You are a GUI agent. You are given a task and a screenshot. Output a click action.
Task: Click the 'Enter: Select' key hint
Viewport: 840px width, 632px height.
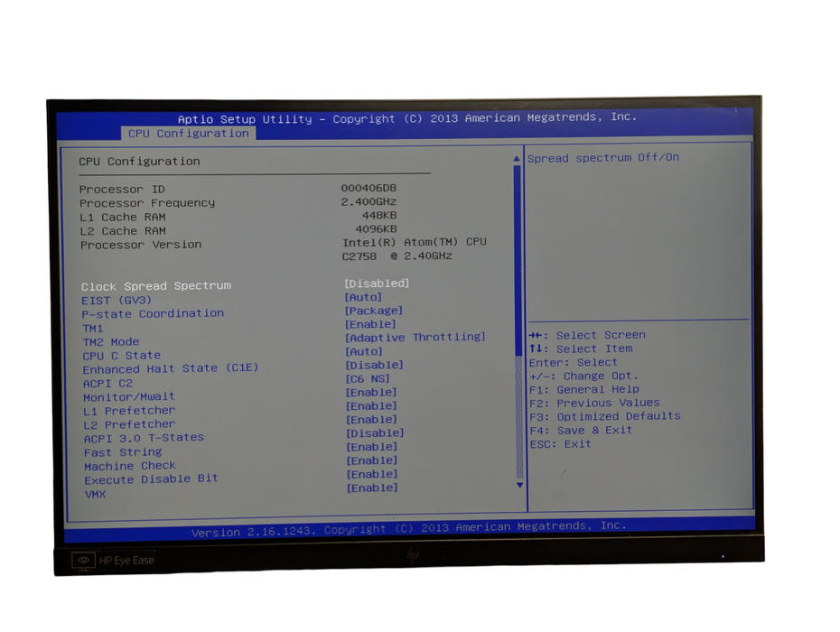[574, 363]
